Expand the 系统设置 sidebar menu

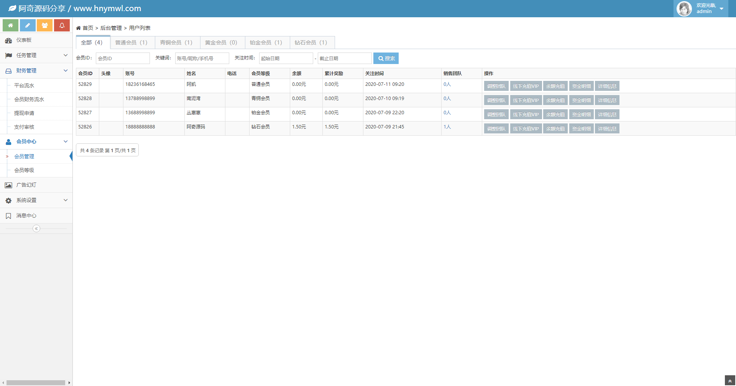[x=36, y=200]
